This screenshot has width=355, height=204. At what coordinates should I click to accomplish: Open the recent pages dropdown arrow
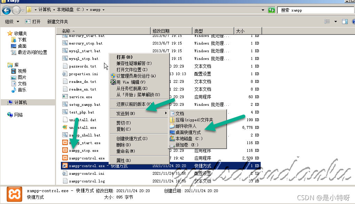coord(23,10)
